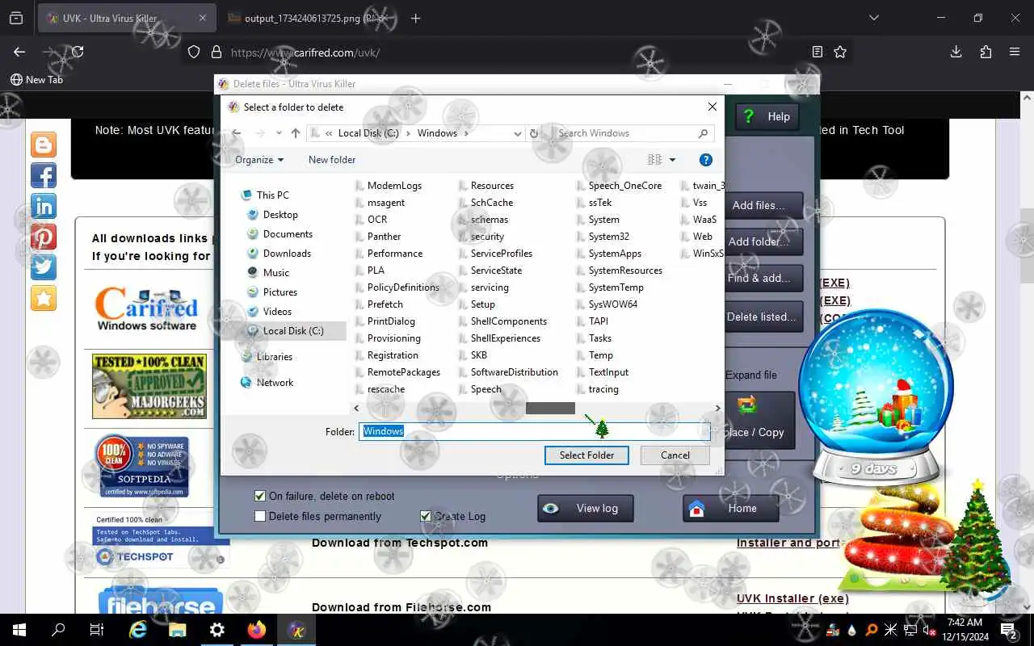This screenshot has height=646, width=1034.
Task: Enable Delete files permanently checkbox
Action: click(260, 516)
